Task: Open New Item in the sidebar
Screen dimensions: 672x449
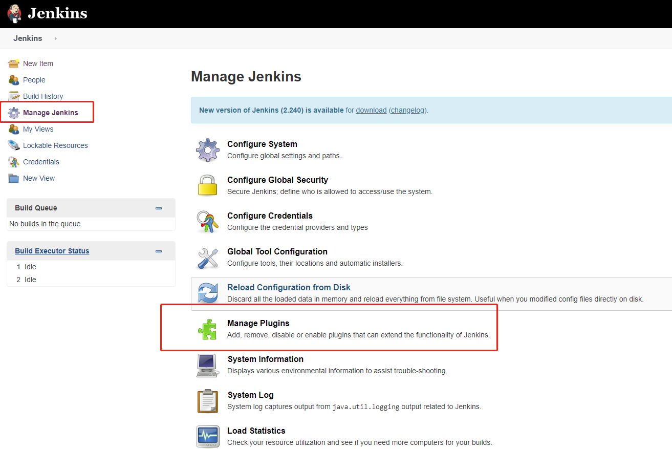Action: (38, 63)
